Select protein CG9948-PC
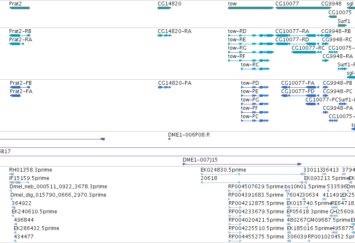 (x=325, y=96)
